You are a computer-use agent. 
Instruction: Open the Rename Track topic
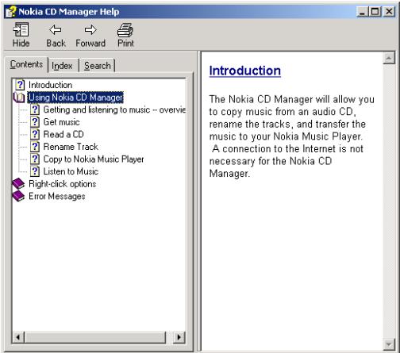pyautogui.click(x=71, y=147)
